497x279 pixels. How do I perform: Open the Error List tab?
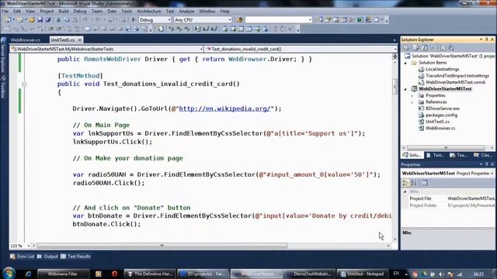pyautogui.click(x=23, y=257)
